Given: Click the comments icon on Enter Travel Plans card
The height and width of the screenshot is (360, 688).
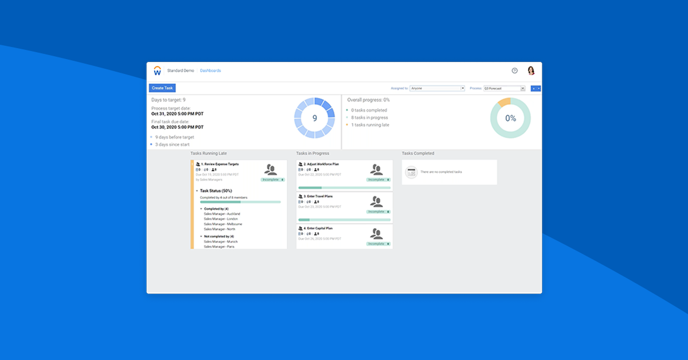Looking at the screenshot, I should point(308,202).
